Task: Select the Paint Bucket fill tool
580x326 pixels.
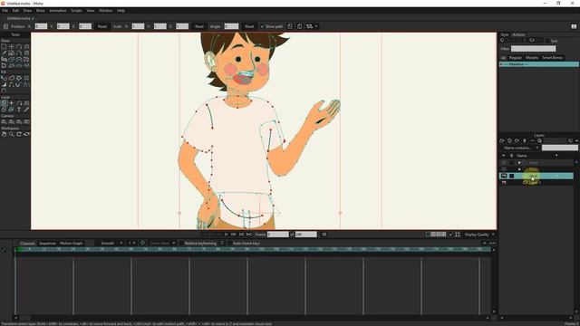Action: (x=19, y=78)
